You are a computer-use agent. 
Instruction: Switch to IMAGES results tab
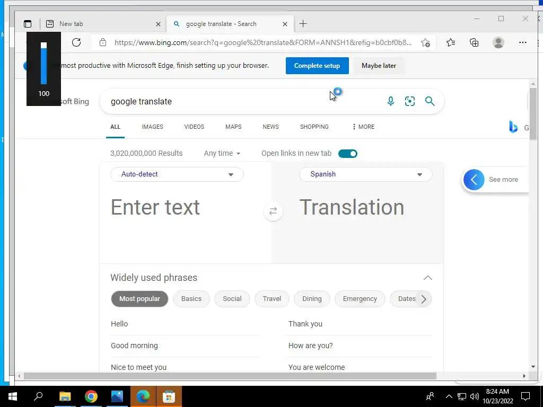pyautogui.click(x=152, y=127)
